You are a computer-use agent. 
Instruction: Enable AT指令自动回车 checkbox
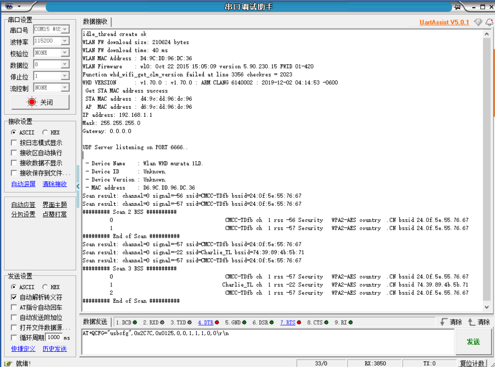(x=14, y=307)
